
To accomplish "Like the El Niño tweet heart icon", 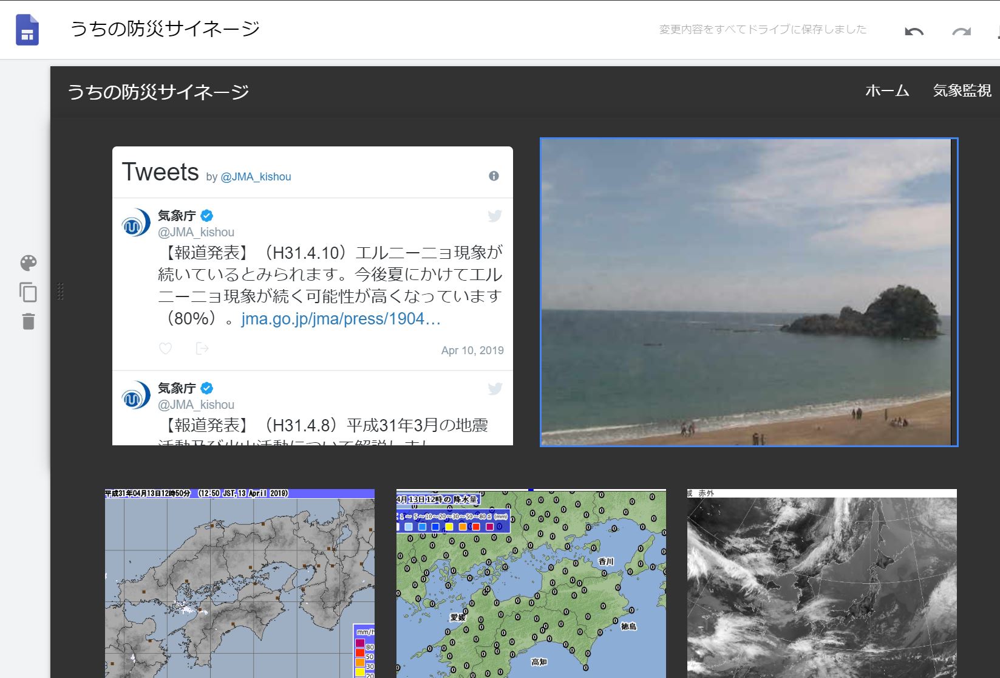I will tap(165, 348).
